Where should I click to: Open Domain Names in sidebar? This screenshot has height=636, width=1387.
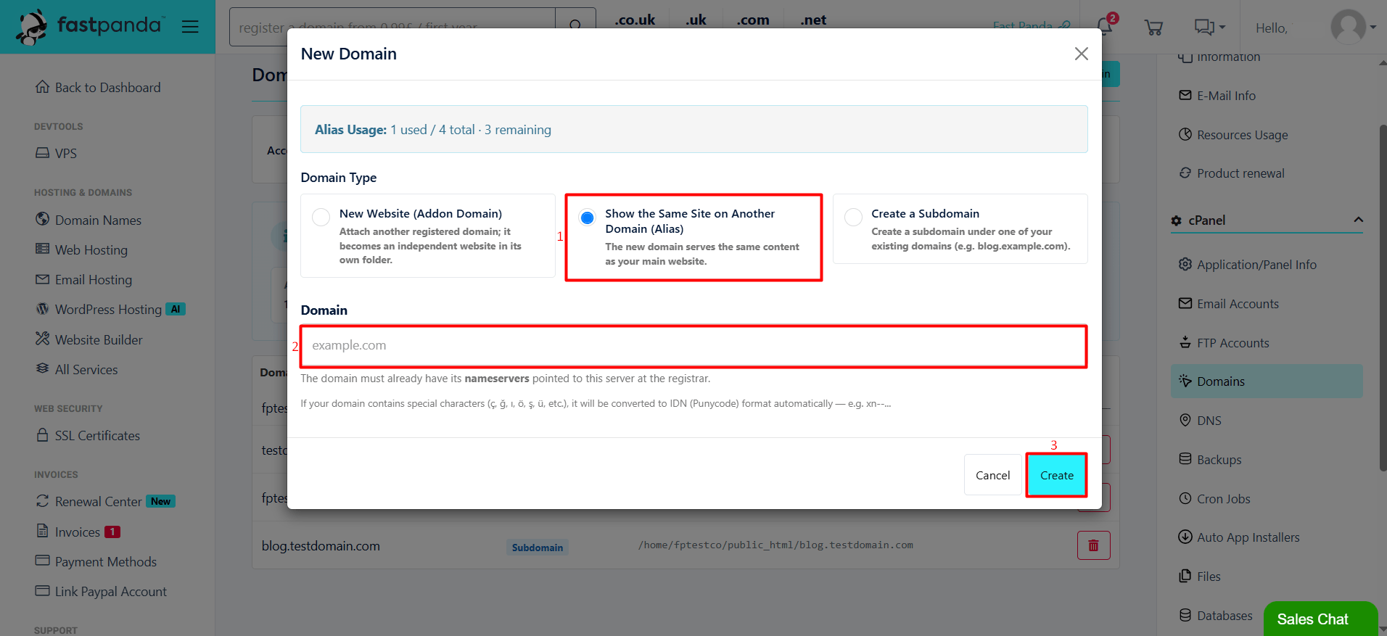pyautogui.click(x=89, y=220)
